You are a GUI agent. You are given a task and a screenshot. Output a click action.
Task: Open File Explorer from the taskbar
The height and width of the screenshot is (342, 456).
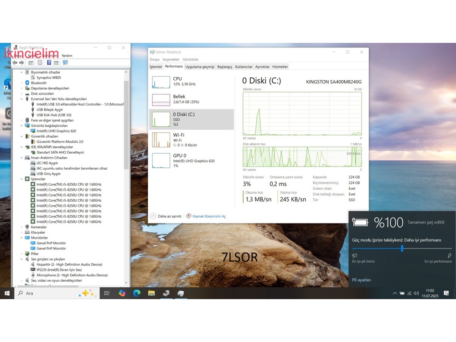151,293
